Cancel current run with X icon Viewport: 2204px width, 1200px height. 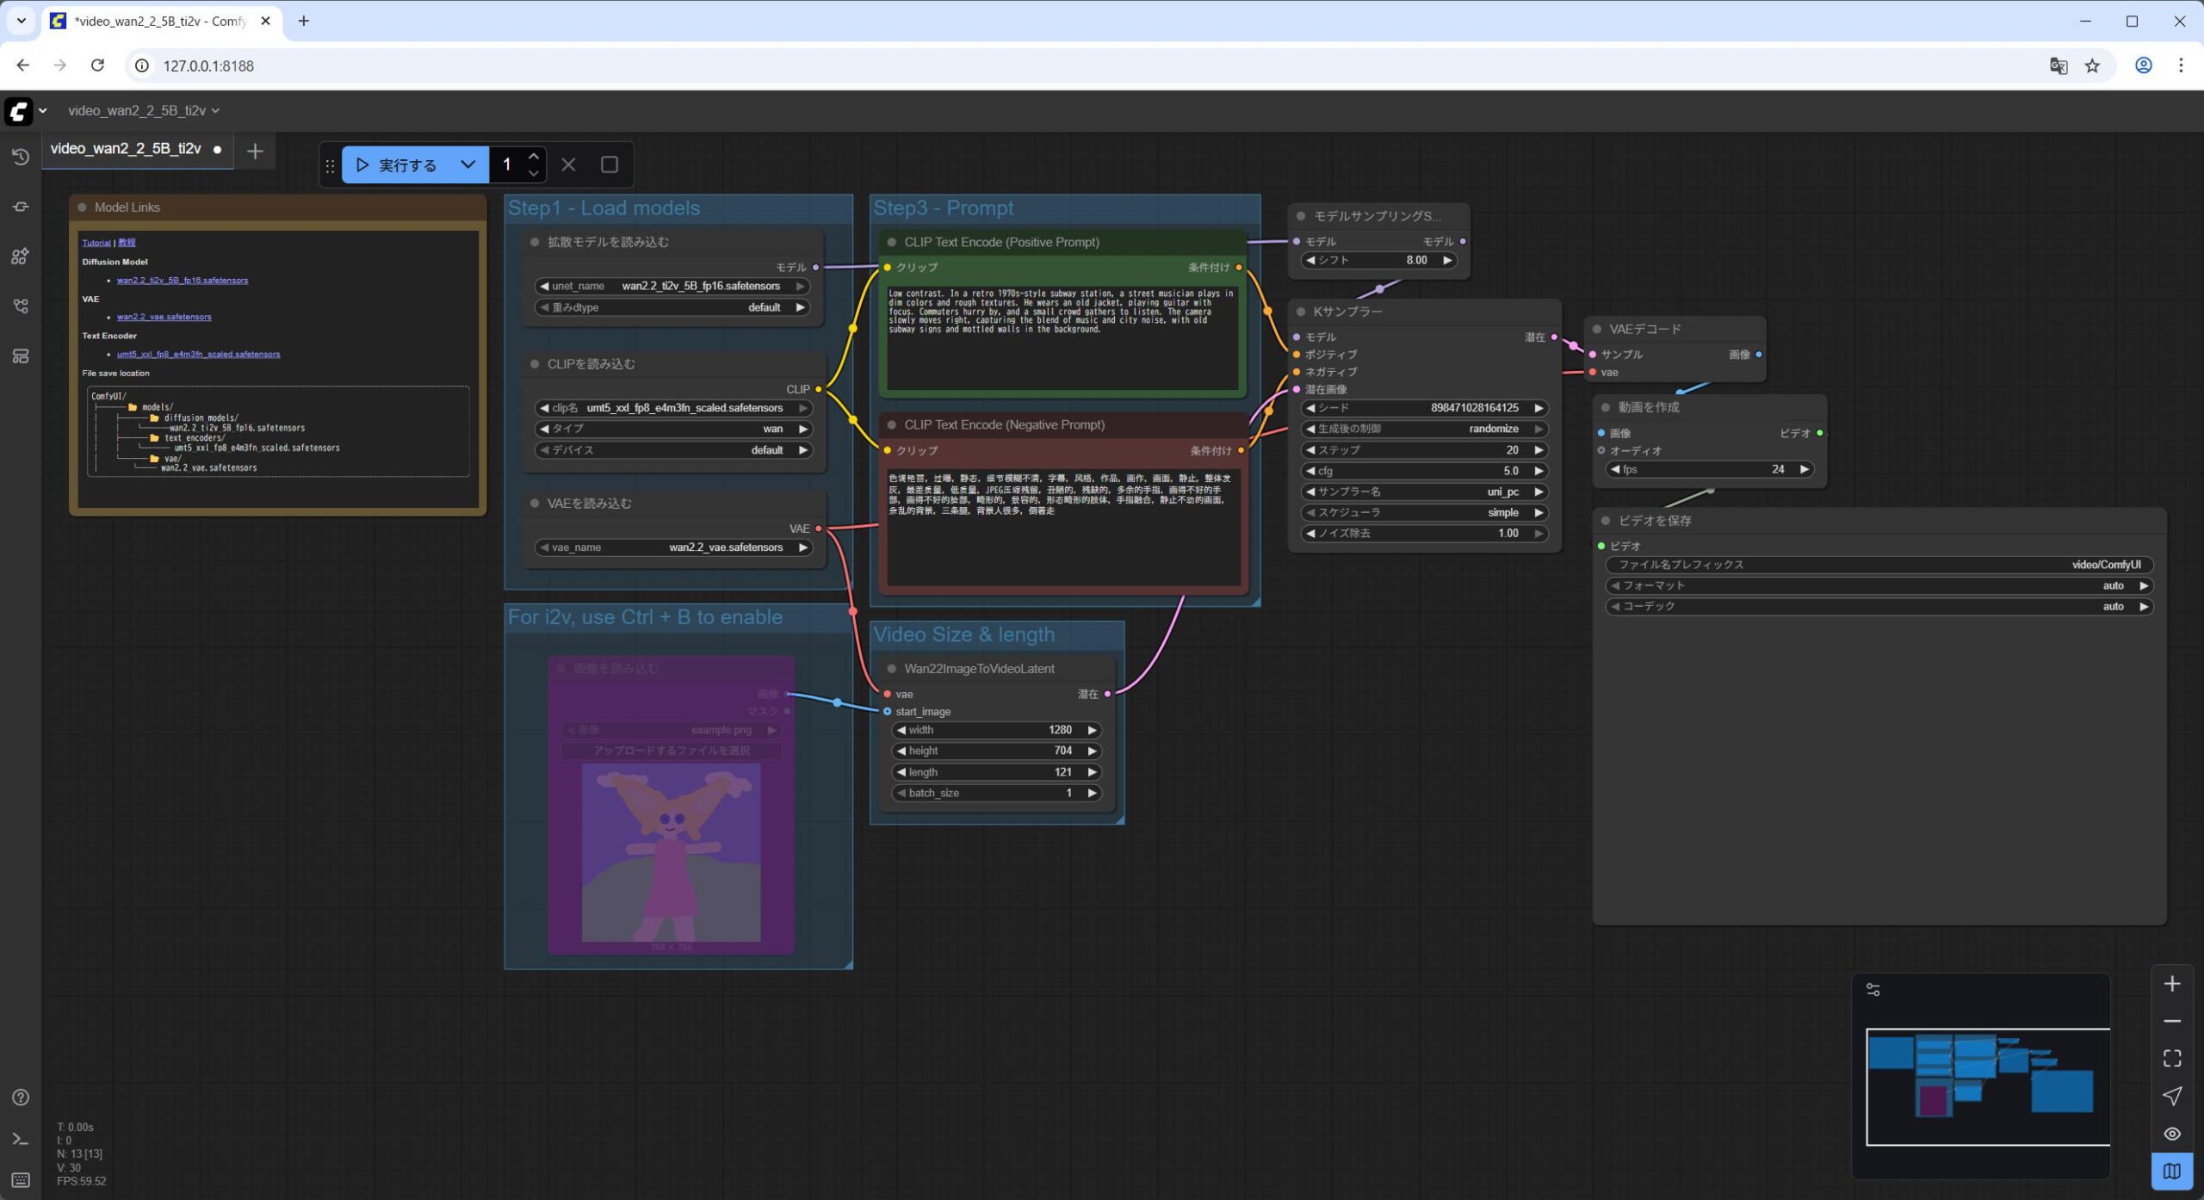coord(568,164)
